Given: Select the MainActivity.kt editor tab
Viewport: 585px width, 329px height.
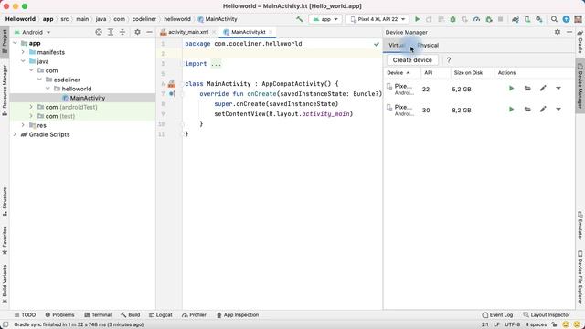Looking at the screenshot, I should click(x=248, y=32).
